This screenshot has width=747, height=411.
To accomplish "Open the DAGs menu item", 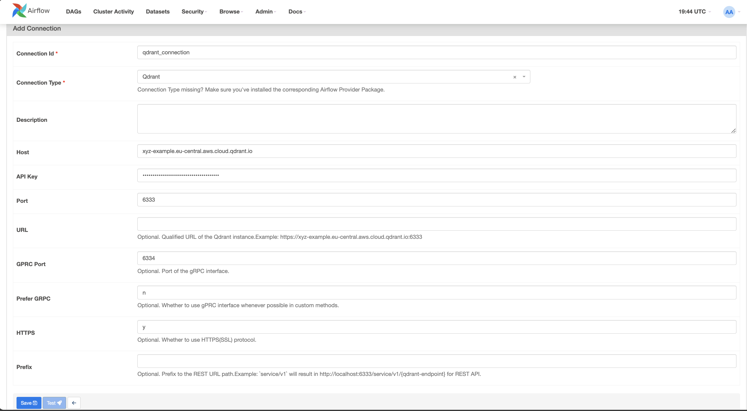I will click(74, 11).
